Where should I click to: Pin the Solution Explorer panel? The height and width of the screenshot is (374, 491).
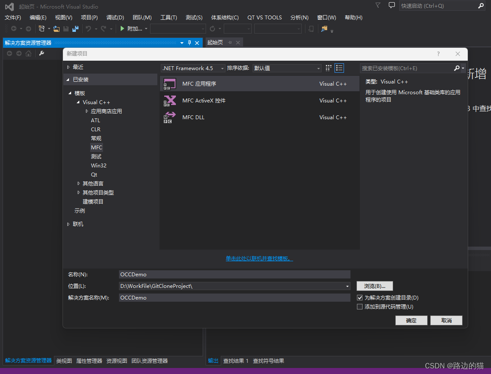point(189,43)
